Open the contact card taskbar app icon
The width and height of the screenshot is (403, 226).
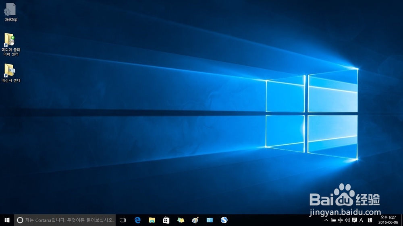[x=210, y=220]
